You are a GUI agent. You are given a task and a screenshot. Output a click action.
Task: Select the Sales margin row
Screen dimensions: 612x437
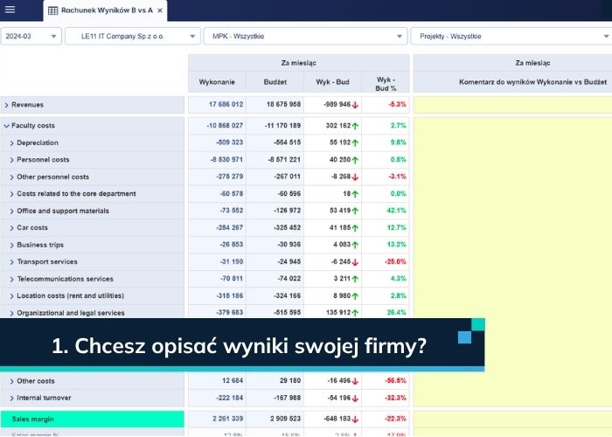93,419
